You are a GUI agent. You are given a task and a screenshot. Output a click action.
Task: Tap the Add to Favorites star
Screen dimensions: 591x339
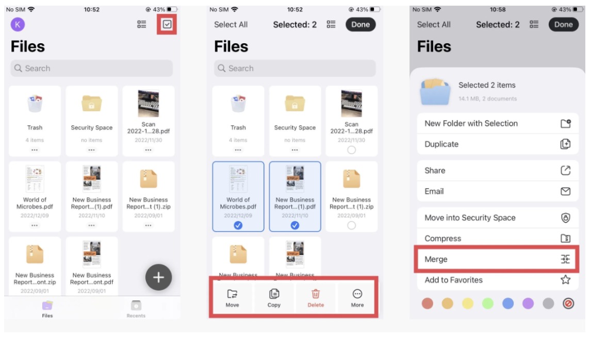565,280
